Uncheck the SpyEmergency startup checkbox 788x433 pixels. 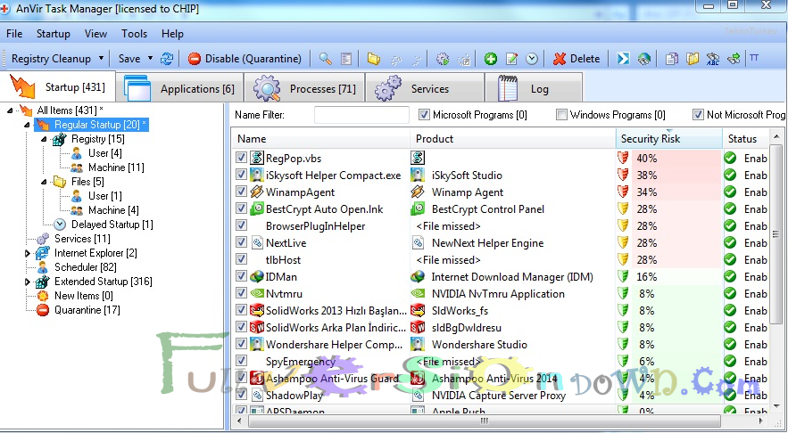pos(241,361)
